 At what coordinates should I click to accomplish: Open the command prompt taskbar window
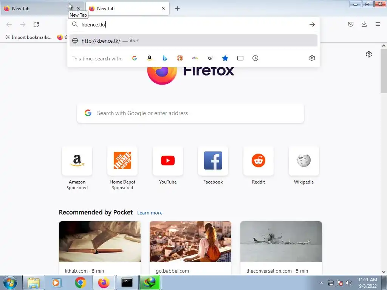127,282
